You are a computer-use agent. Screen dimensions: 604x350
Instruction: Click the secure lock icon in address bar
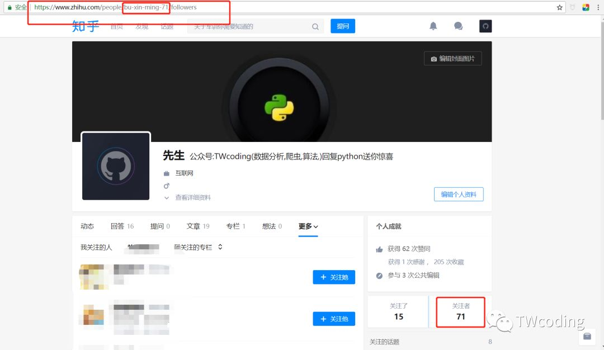(x=10, y=7)
